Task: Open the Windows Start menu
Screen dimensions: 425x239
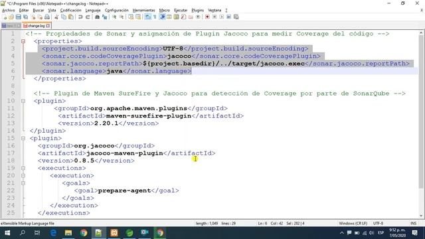Action: [7, 233]
